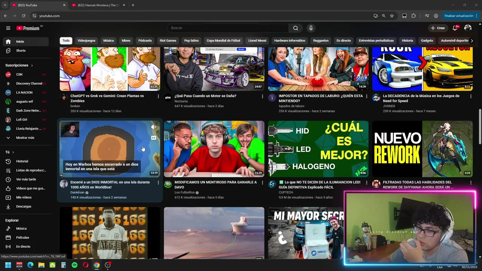Open Descargas in the sidebar

coord(26,206)
